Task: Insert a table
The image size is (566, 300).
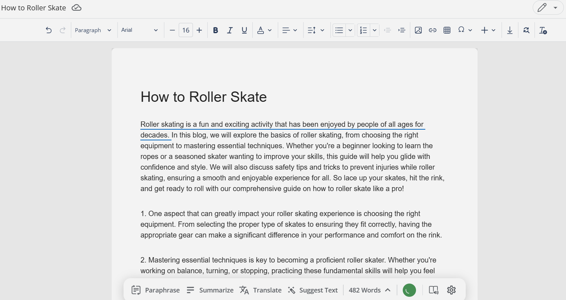Action: point(447,30)
